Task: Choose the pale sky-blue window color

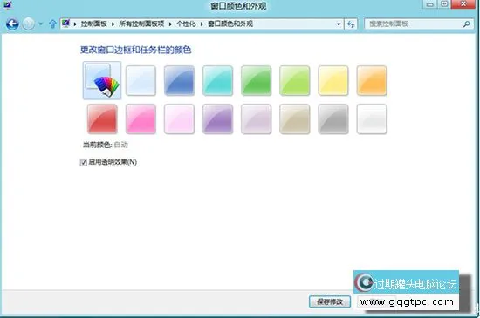Action: click(141, 81)
